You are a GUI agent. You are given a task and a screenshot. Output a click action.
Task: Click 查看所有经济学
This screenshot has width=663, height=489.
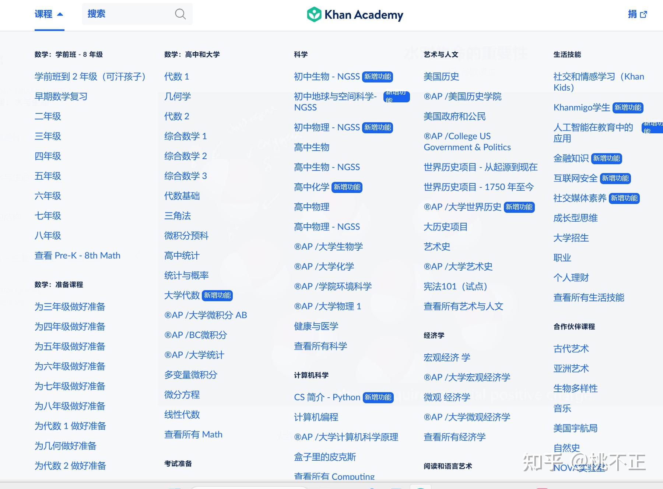pyautogui.click(x=455, y=437)
